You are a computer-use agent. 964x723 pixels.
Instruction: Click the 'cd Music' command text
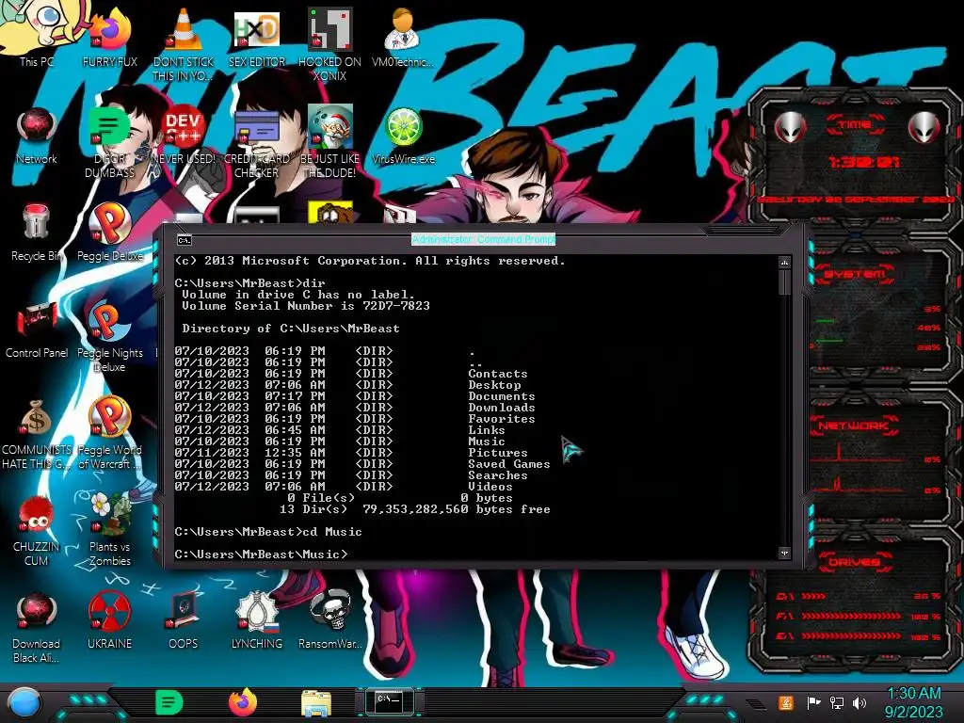coord(332,532)
